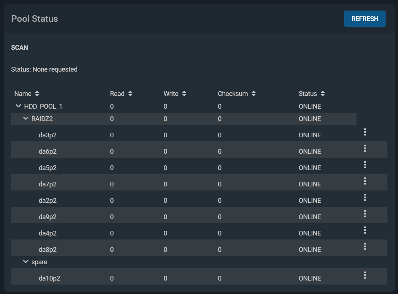
Task: Collapse the RAIDZ2 vdev group
Action: point(26,119)
